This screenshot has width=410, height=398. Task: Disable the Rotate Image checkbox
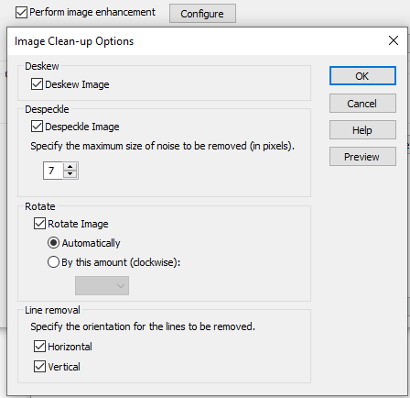coord(39,224)
